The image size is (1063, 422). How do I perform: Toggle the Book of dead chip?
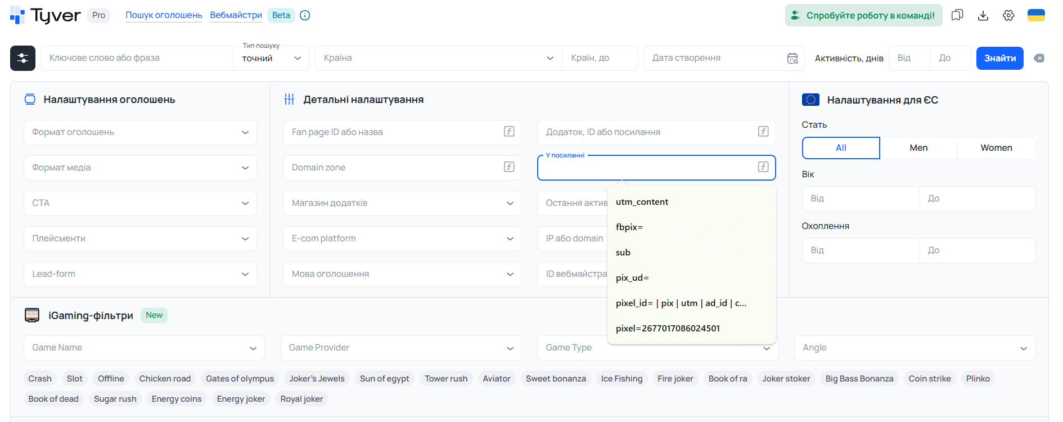[53, 399]
